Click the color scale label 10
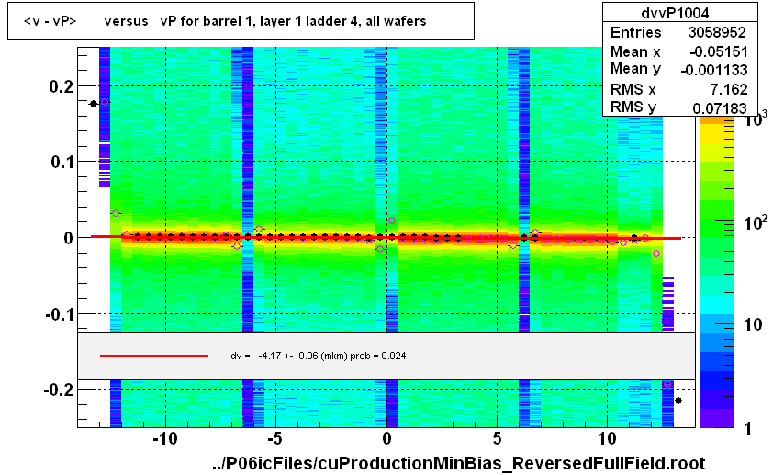This screenshot has width=773, height=475. (x=752, y=324)
